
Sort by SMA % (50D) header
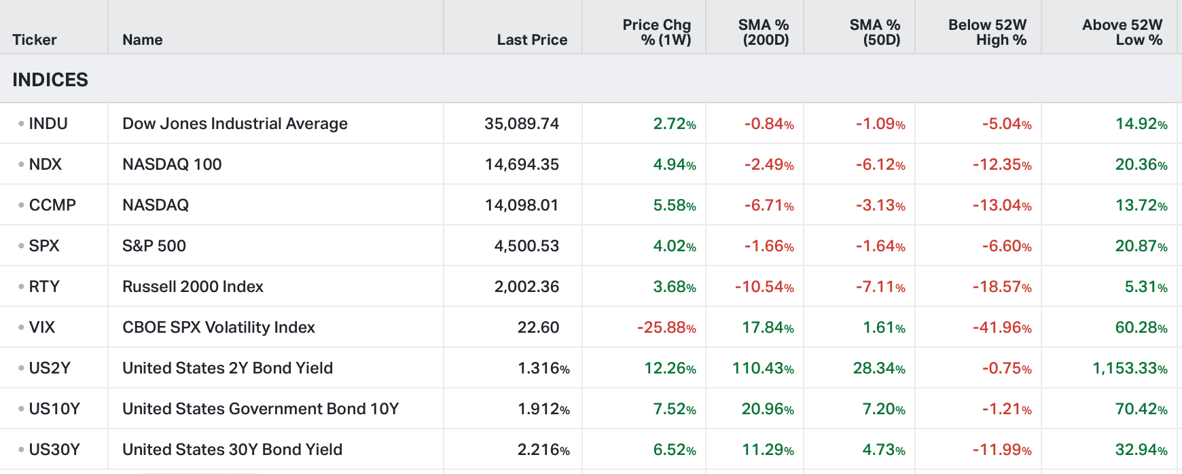click(x=875, y=33)
